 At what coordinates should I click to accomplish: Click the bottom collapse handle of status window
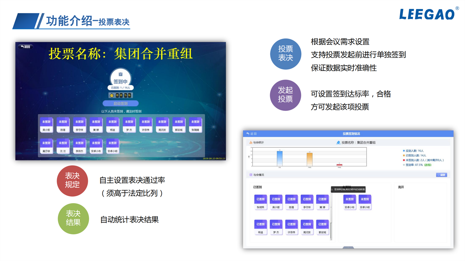[x=348, y=247]
